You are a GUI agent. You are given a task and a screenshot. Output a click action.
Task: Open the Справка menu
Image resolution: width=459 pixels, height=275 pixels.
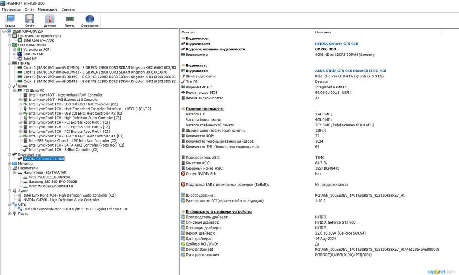click(68, 9)
